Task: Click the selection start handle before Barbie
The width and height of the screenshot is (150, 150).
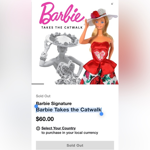Action: pos(36,106)
